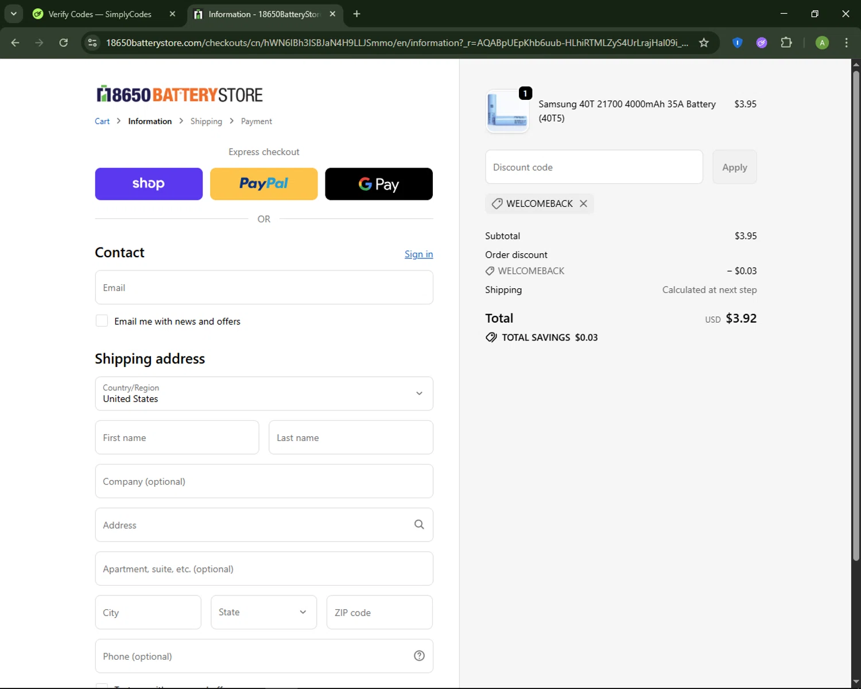Click the total savings tag icon

tap(491, 337)
